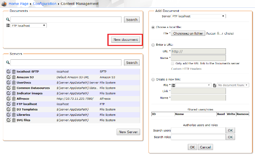Delete the Alfresco server
The width and height of the screenshot is (255, 155).
(14, 99)
